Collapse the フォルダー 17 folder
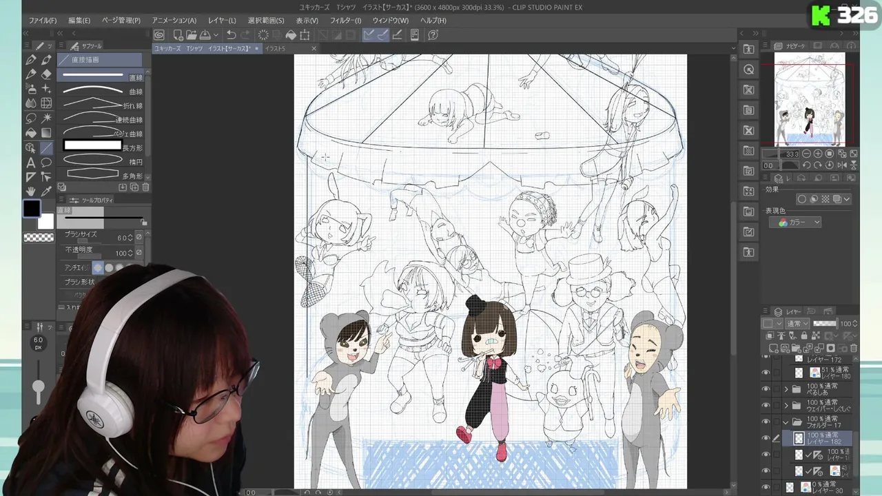 786,422
